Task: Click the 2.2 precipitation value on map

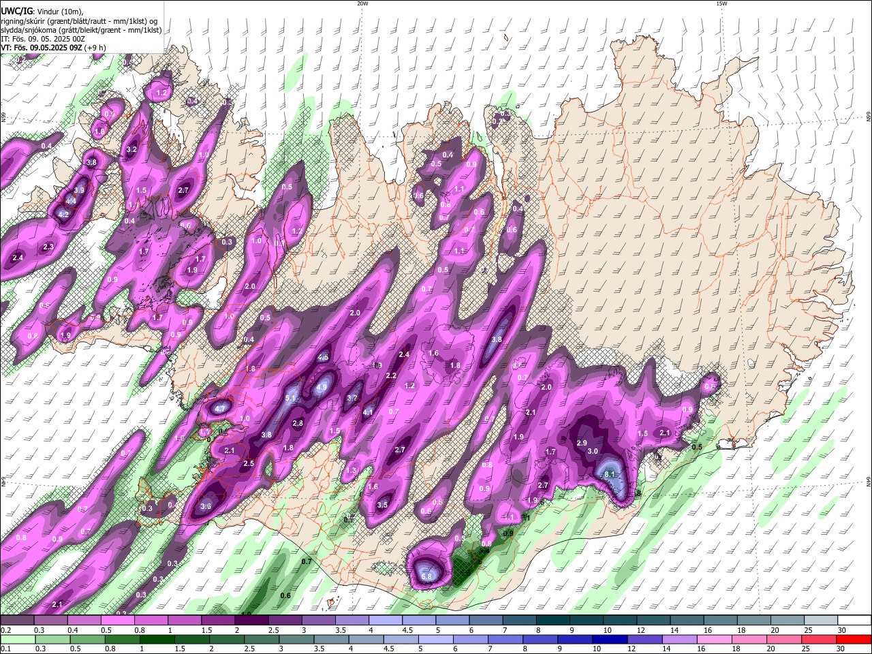Action: tap(391, 376)
